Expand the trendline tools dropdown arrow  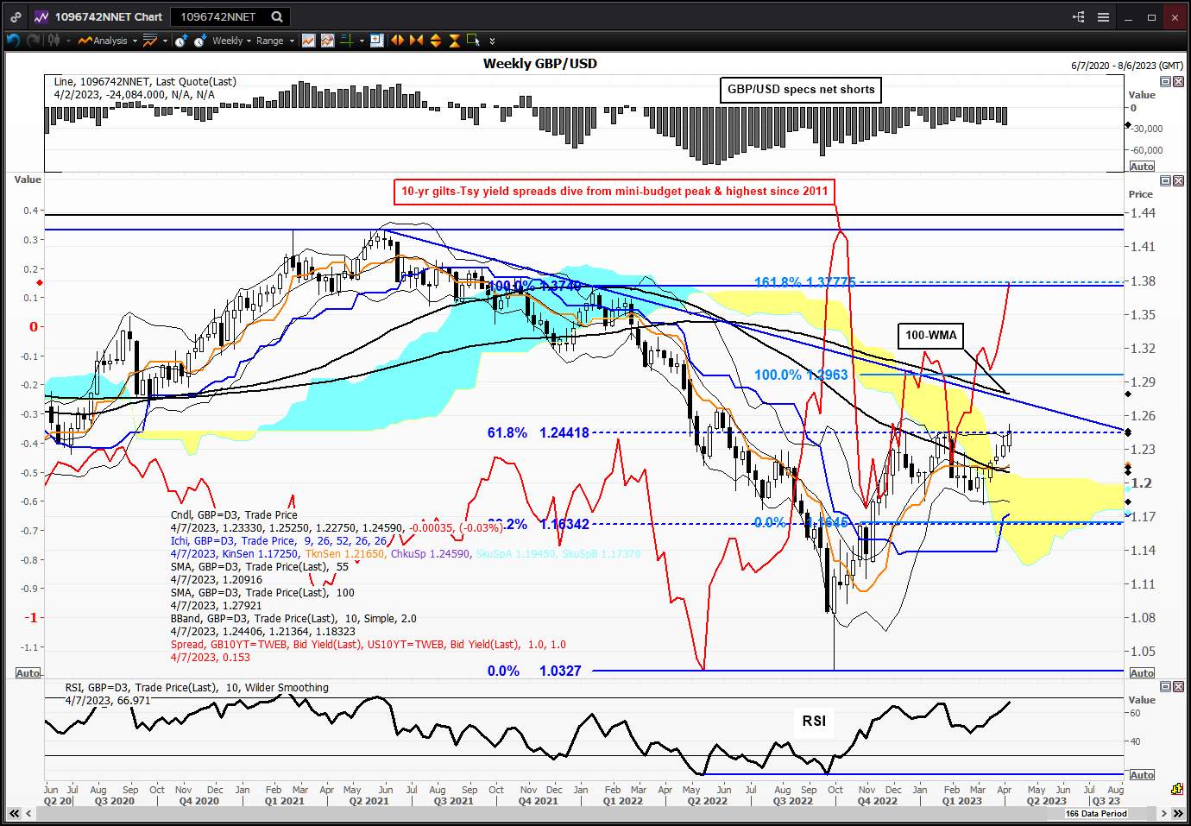tap(164, 41)
